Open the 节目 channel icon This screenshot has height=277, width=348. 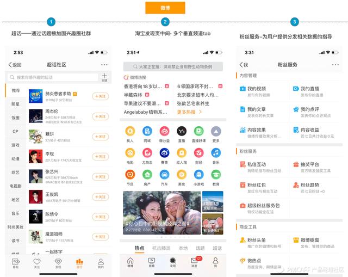point(130,175)
